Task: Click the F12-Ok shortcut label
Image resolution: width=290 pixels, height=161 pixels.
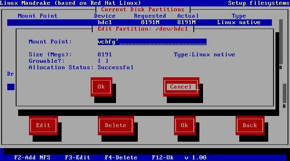Action: pyautogui.click(x=163, y=157)
